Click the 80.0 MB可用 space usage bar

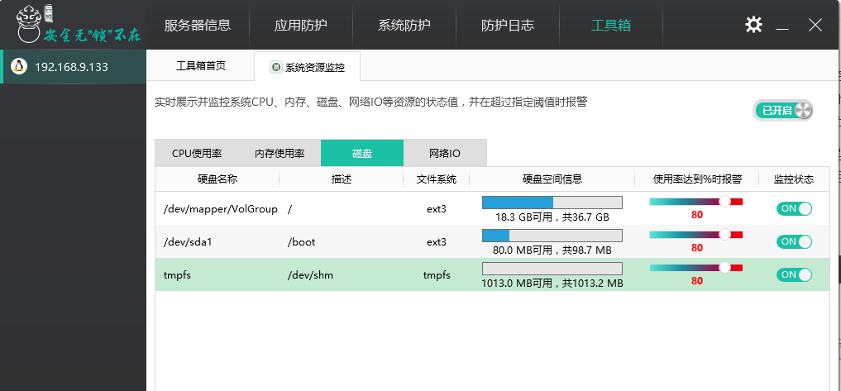[552, 236]
